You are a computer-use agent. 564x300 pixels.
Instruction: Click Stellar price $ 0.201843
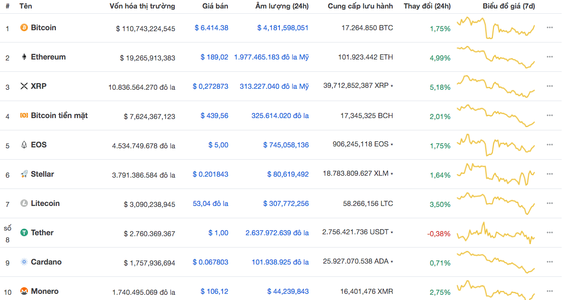(210, 174)
